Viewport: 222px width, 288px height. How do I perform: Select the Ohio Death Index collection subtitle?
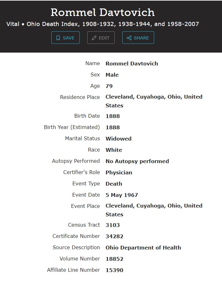pos(103,24)
